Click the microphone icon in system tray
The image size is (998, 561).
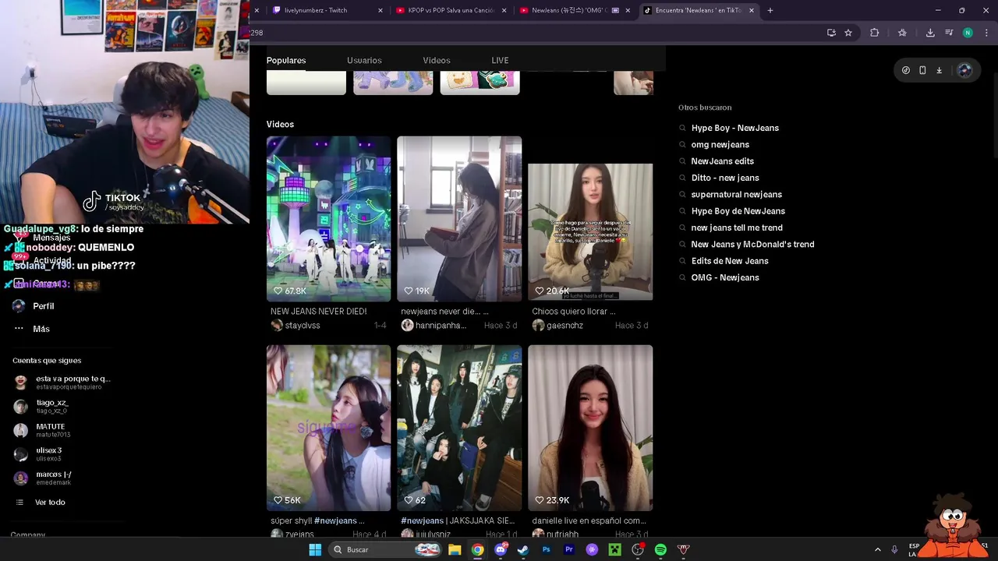[x=894, y=549]
